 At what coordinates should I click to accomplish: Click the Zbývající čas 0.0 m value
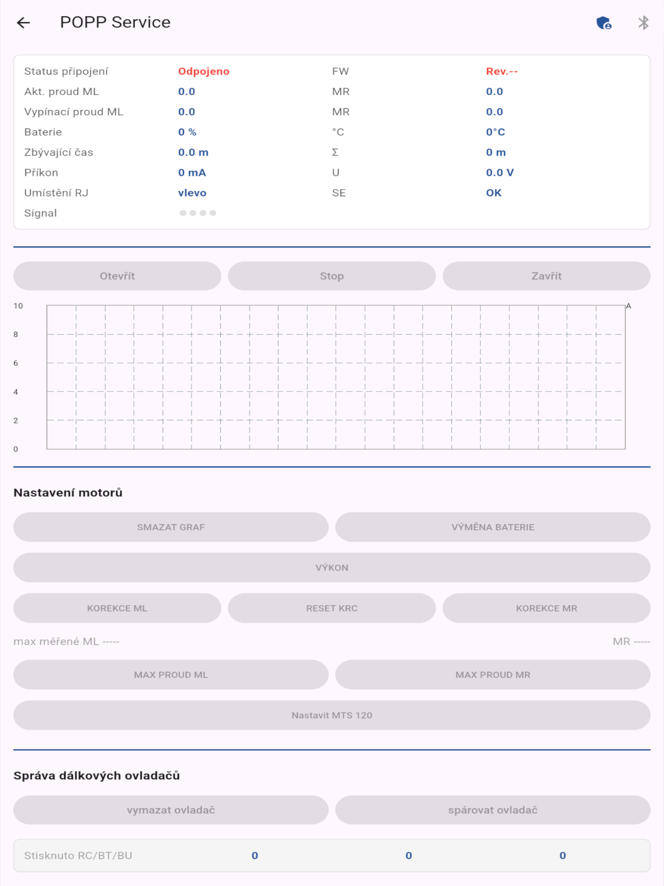(193, 152)
